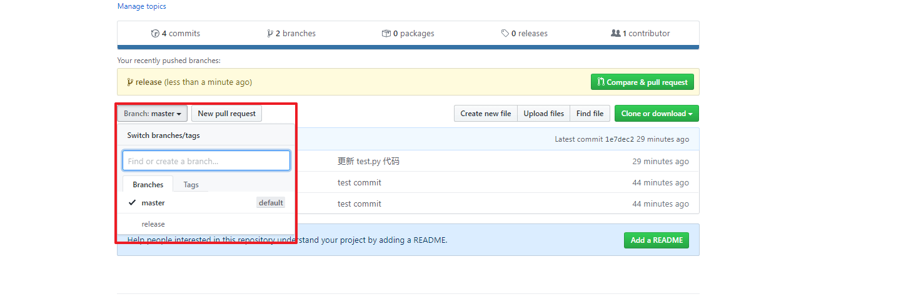Open latest commit 1e7dec2 link
The width and height of the screenshot is (916, 299).
(620, 139)
